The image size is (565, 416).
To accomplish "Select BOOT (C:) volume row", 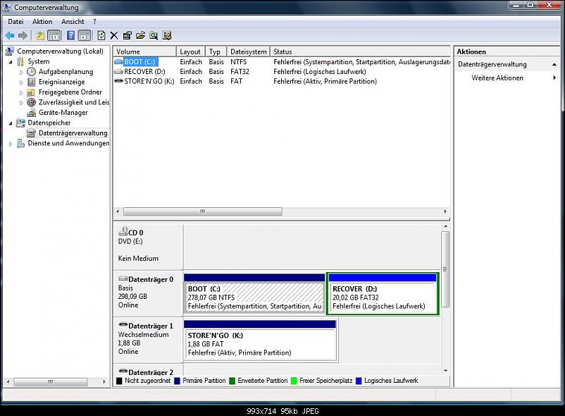I will click(x=282, y=62).
